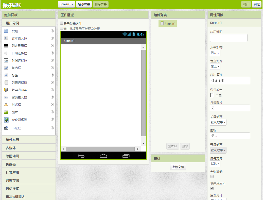Click the 背景颜色 white color swatch
The height and width of the screenshot is (200, 263).
click(212, 95)
